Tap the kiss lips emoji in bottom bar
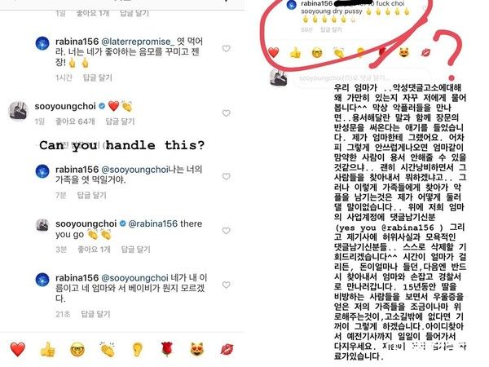The image size is (489, 367). [227, 349]
